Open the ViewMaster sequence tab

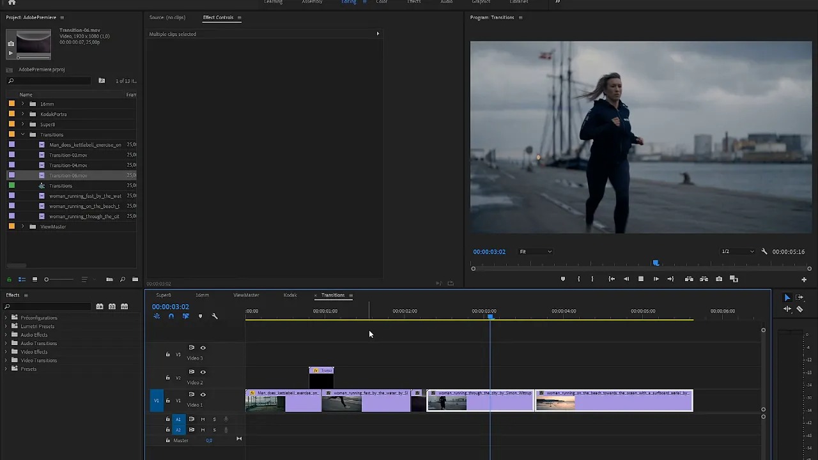[246, 295]
